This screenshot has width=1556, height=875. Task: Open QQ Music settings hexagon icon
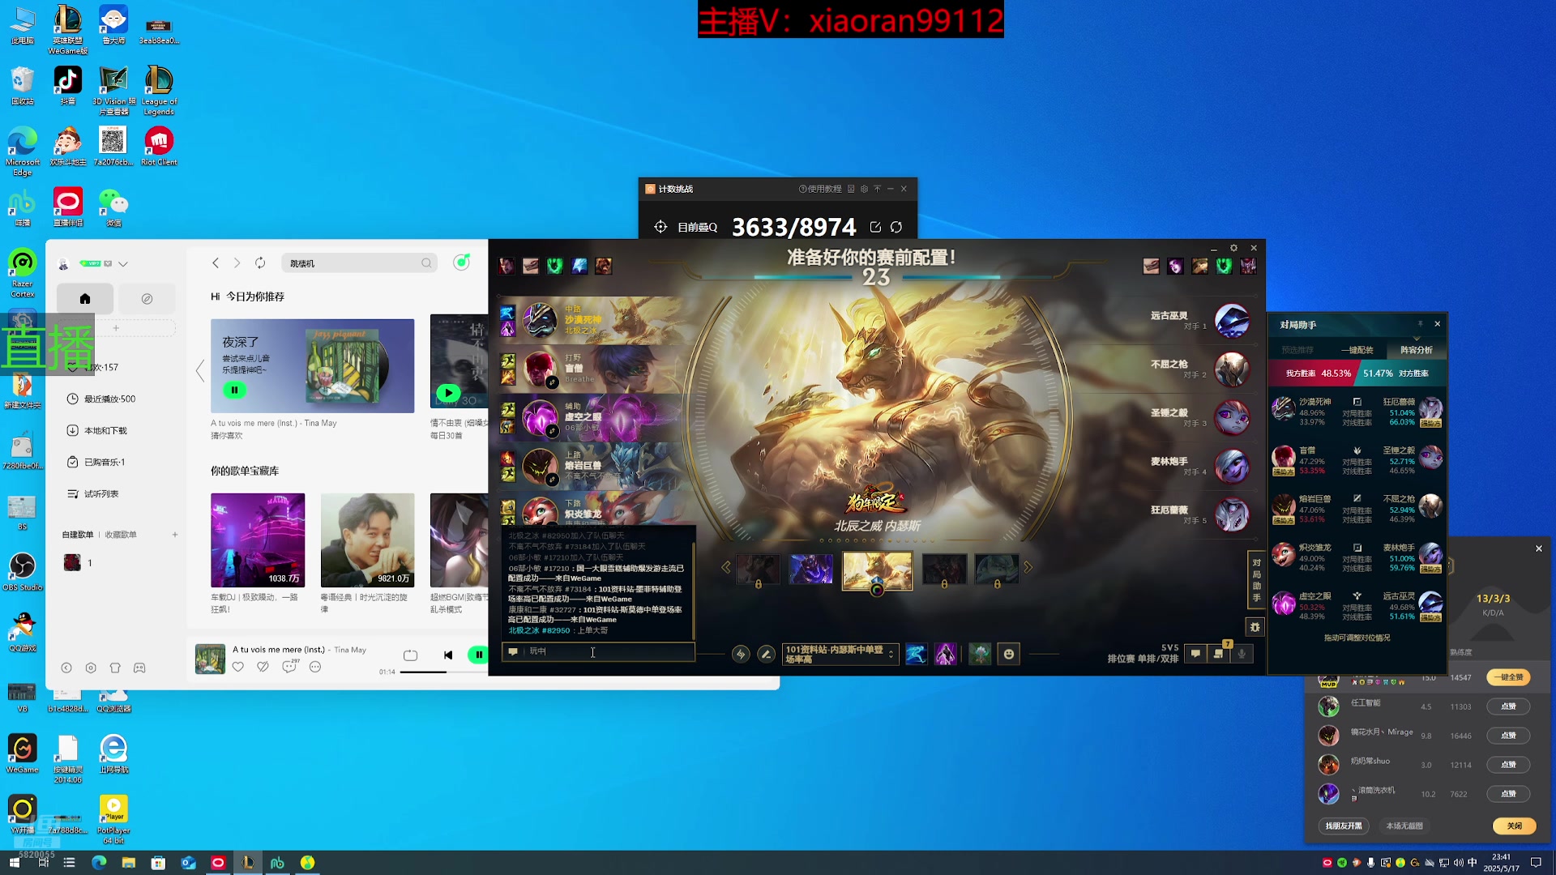click(x=91, y=668)
